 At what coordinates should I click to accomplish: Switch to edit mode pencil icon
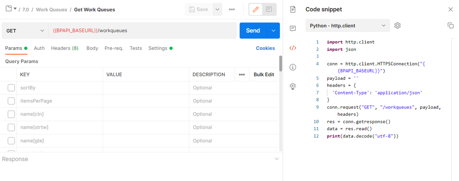(x=255, y=9)
